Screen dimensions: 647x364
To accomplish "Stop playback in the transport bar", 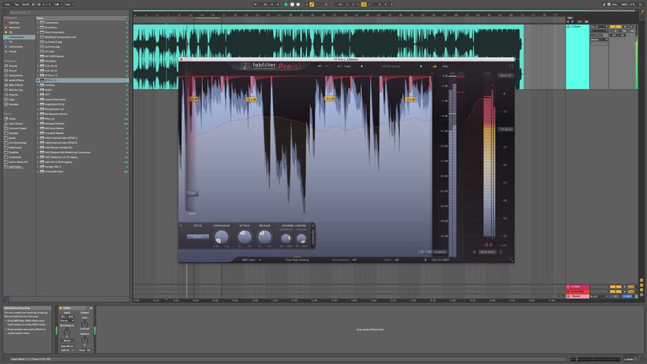I will point(292,4).
